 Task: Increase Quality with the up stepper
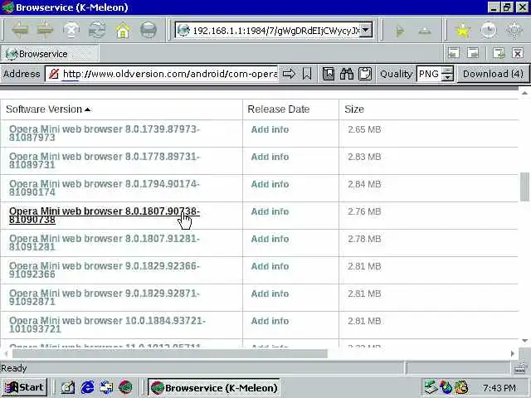[x=447, y=70]
